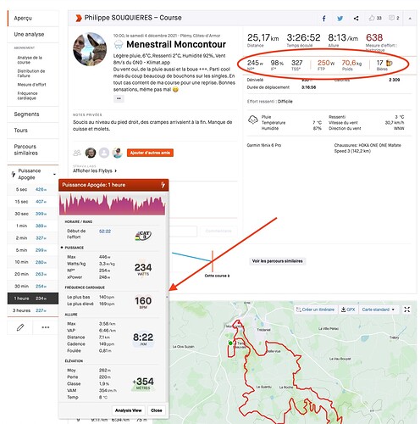Click Ajouter d'autres amis button
Screen dimensions: 420x424
click(150, 153)
